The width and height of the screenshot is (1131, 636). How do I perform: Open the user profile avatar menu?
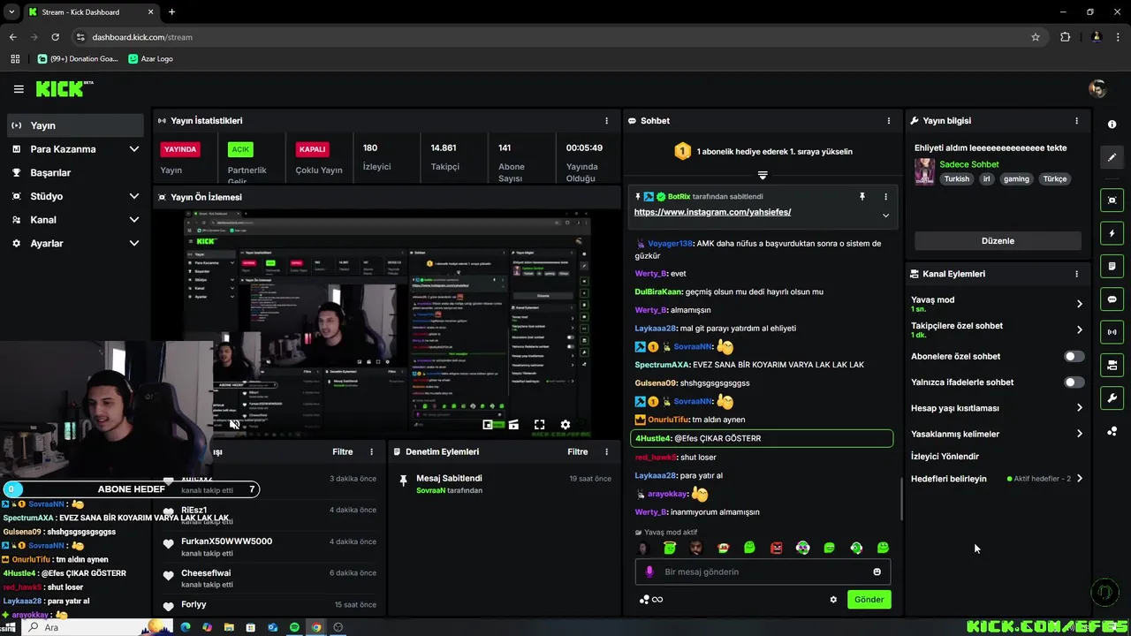1097,89
